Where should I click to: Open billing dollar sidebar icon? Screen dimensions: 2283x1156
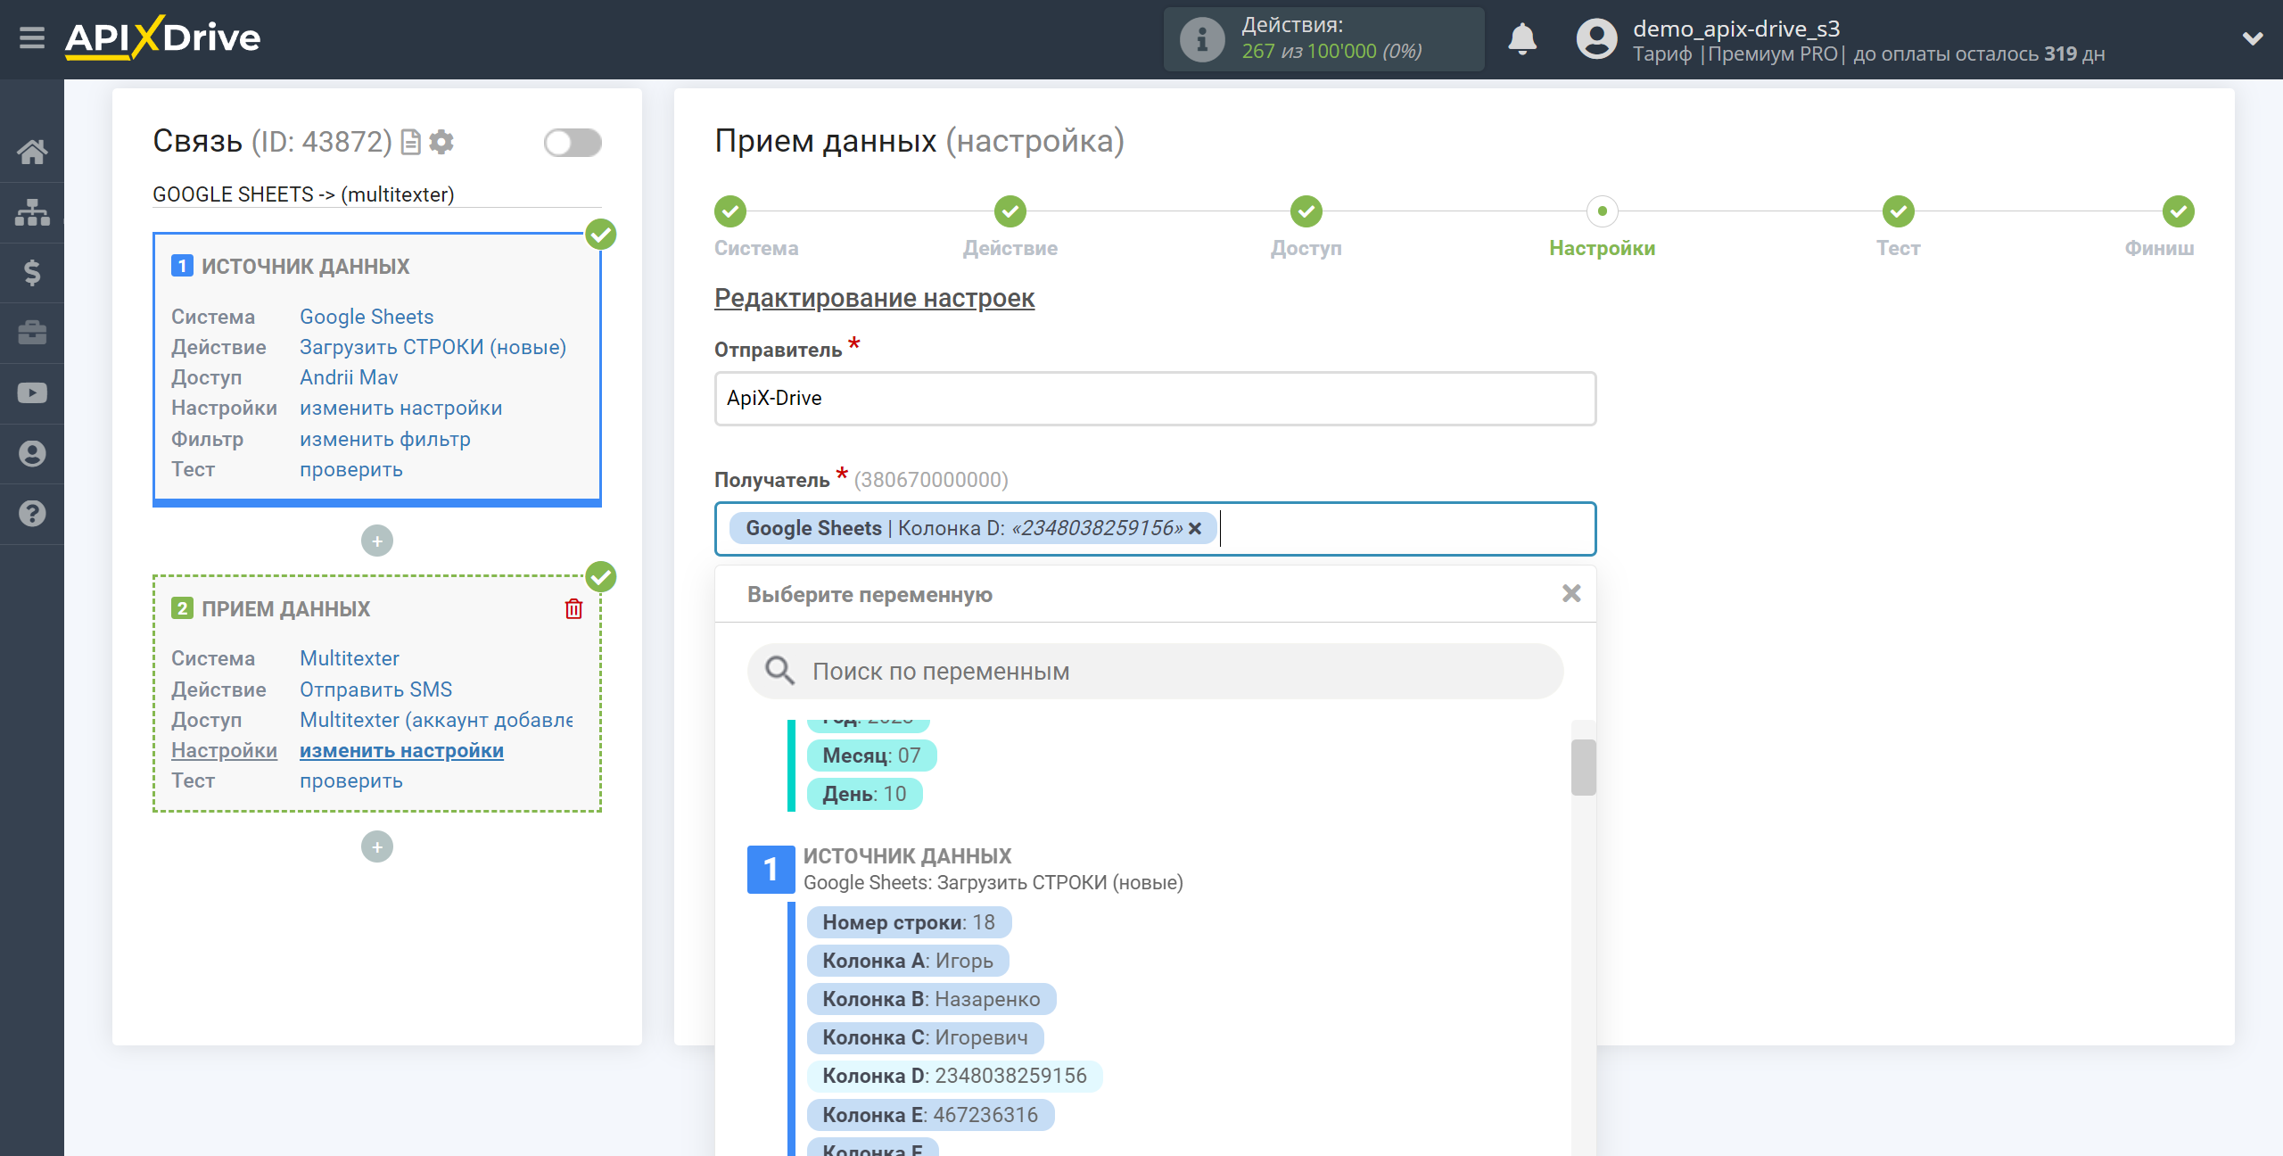click(x=32, y=272)
